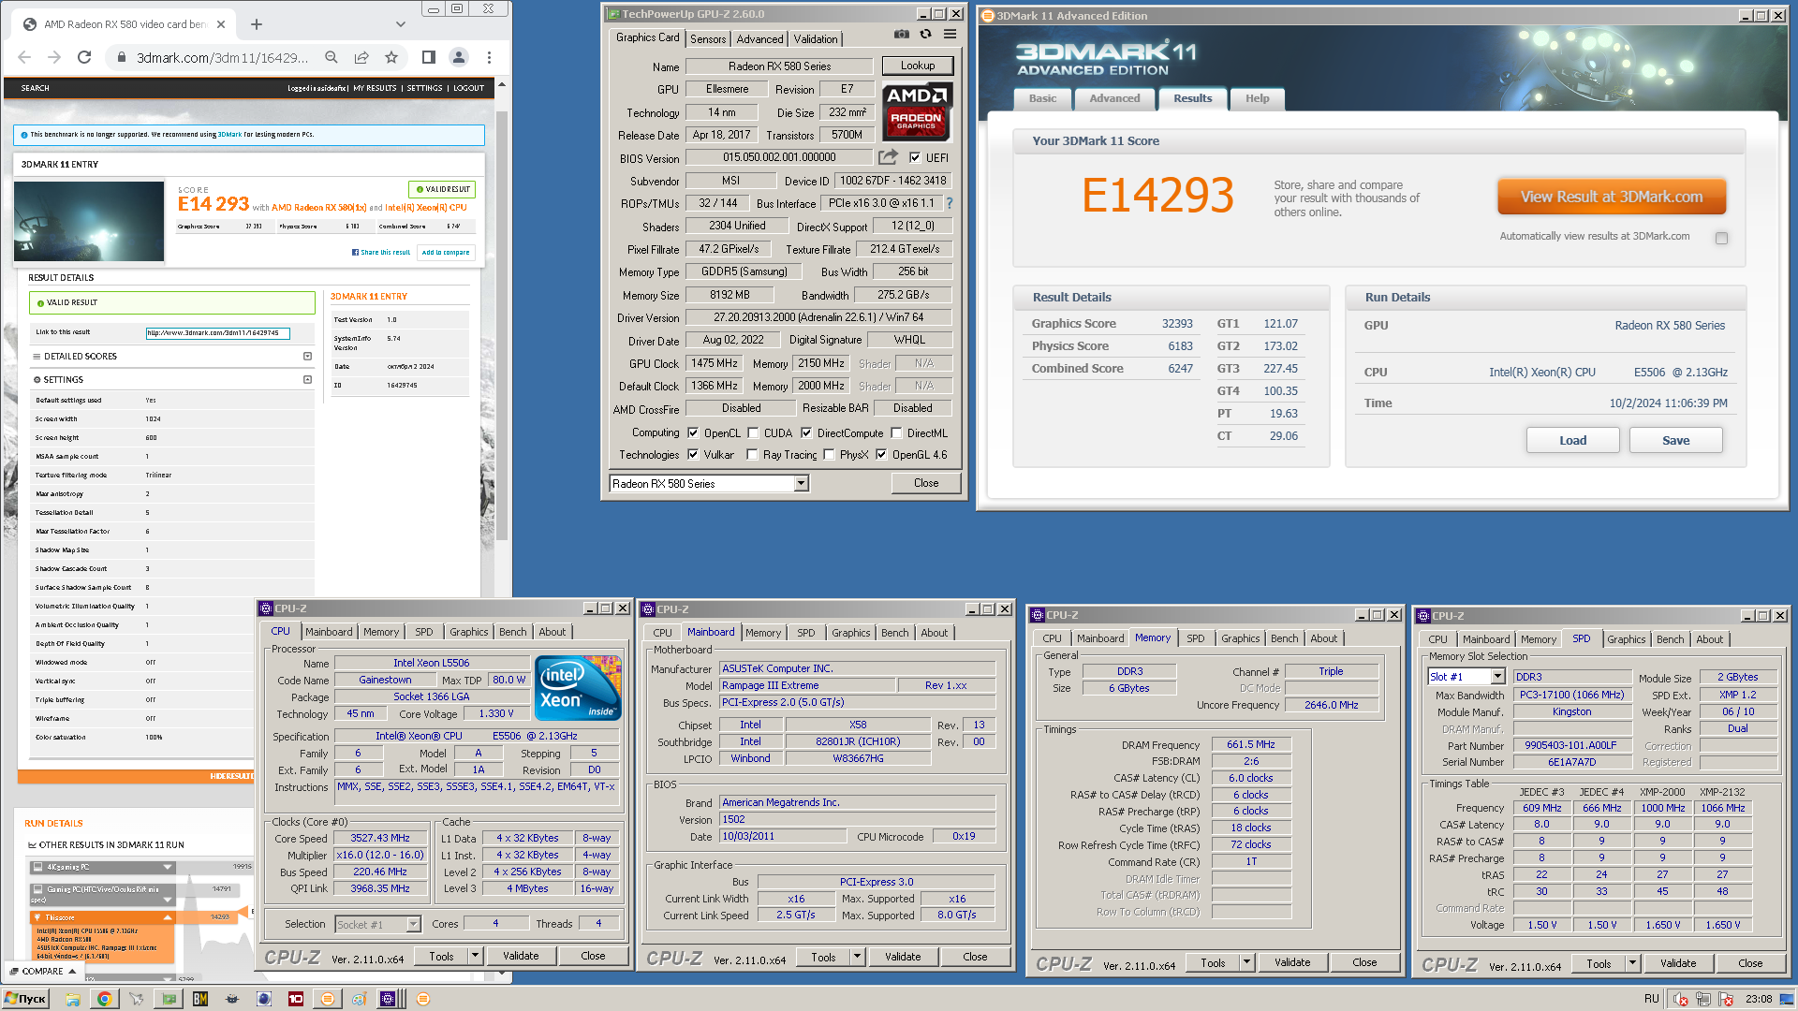Open the Bench tab in CPU-Z Memory window

1284,638
